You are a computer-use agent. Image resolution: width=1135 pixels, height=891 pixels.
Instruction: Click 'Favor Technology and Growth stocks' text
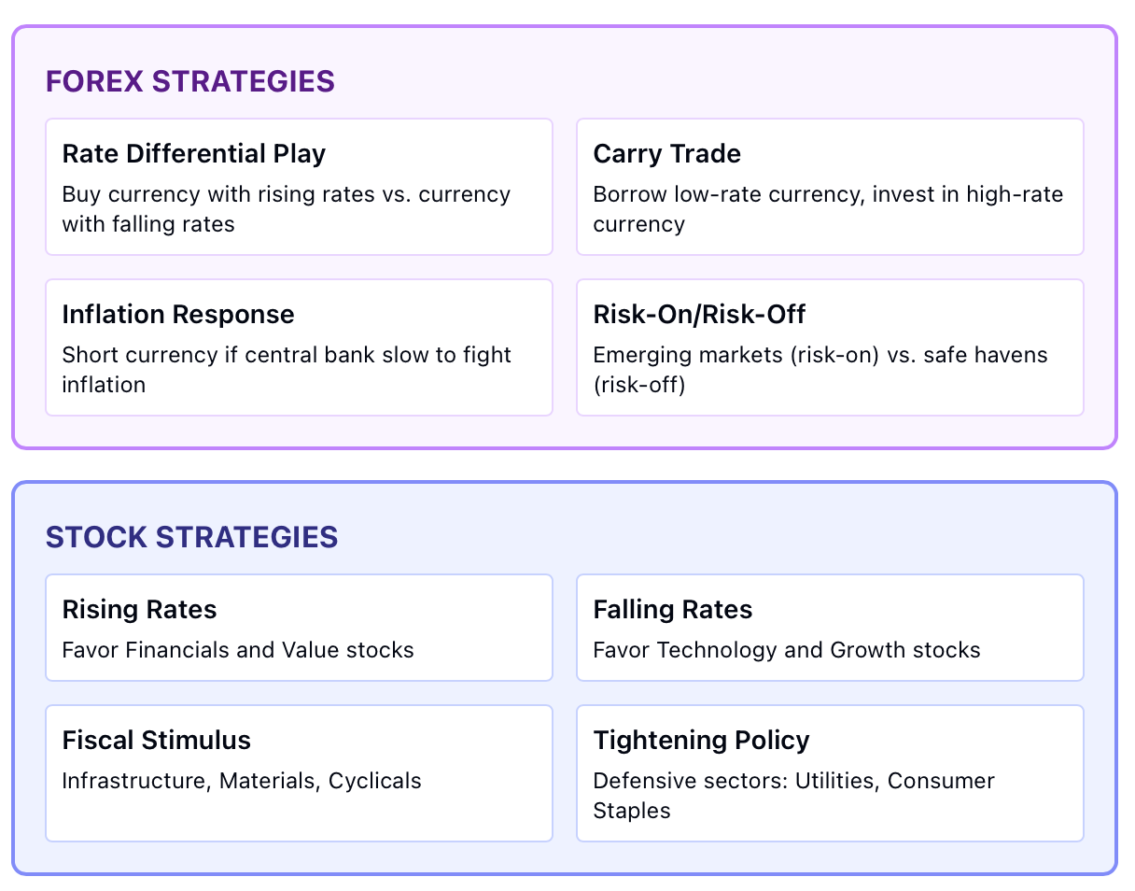pyautogui.click(x=787, y=650)
